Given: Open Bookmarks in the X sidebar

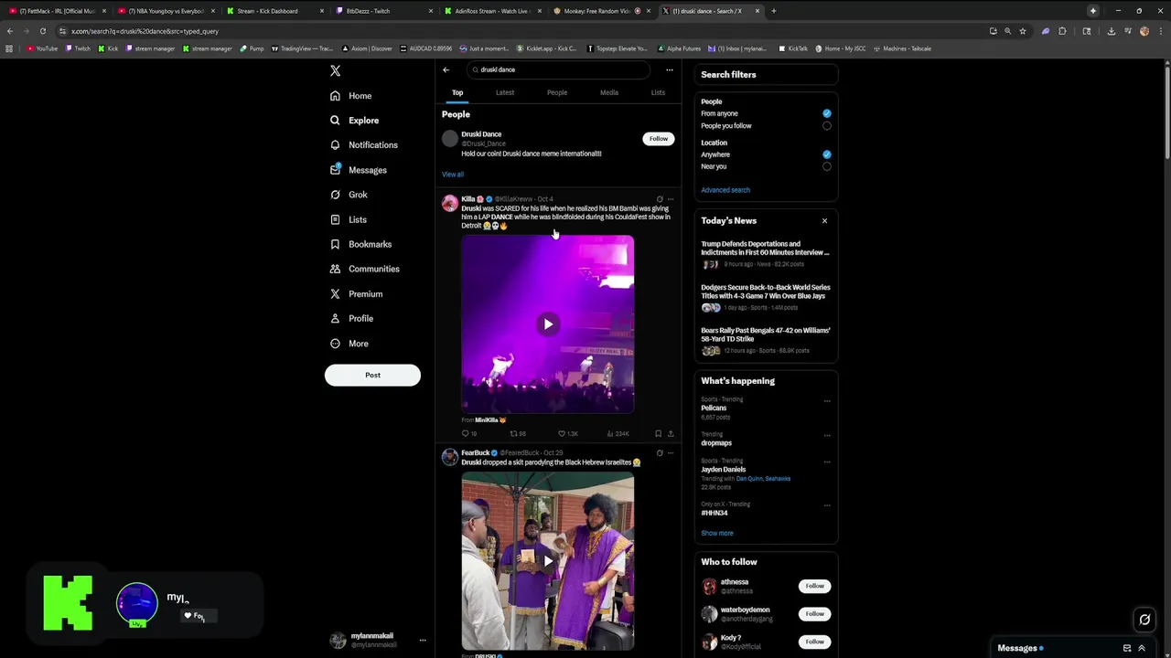Looking at the screenshot, I should [x=361, y=244].
